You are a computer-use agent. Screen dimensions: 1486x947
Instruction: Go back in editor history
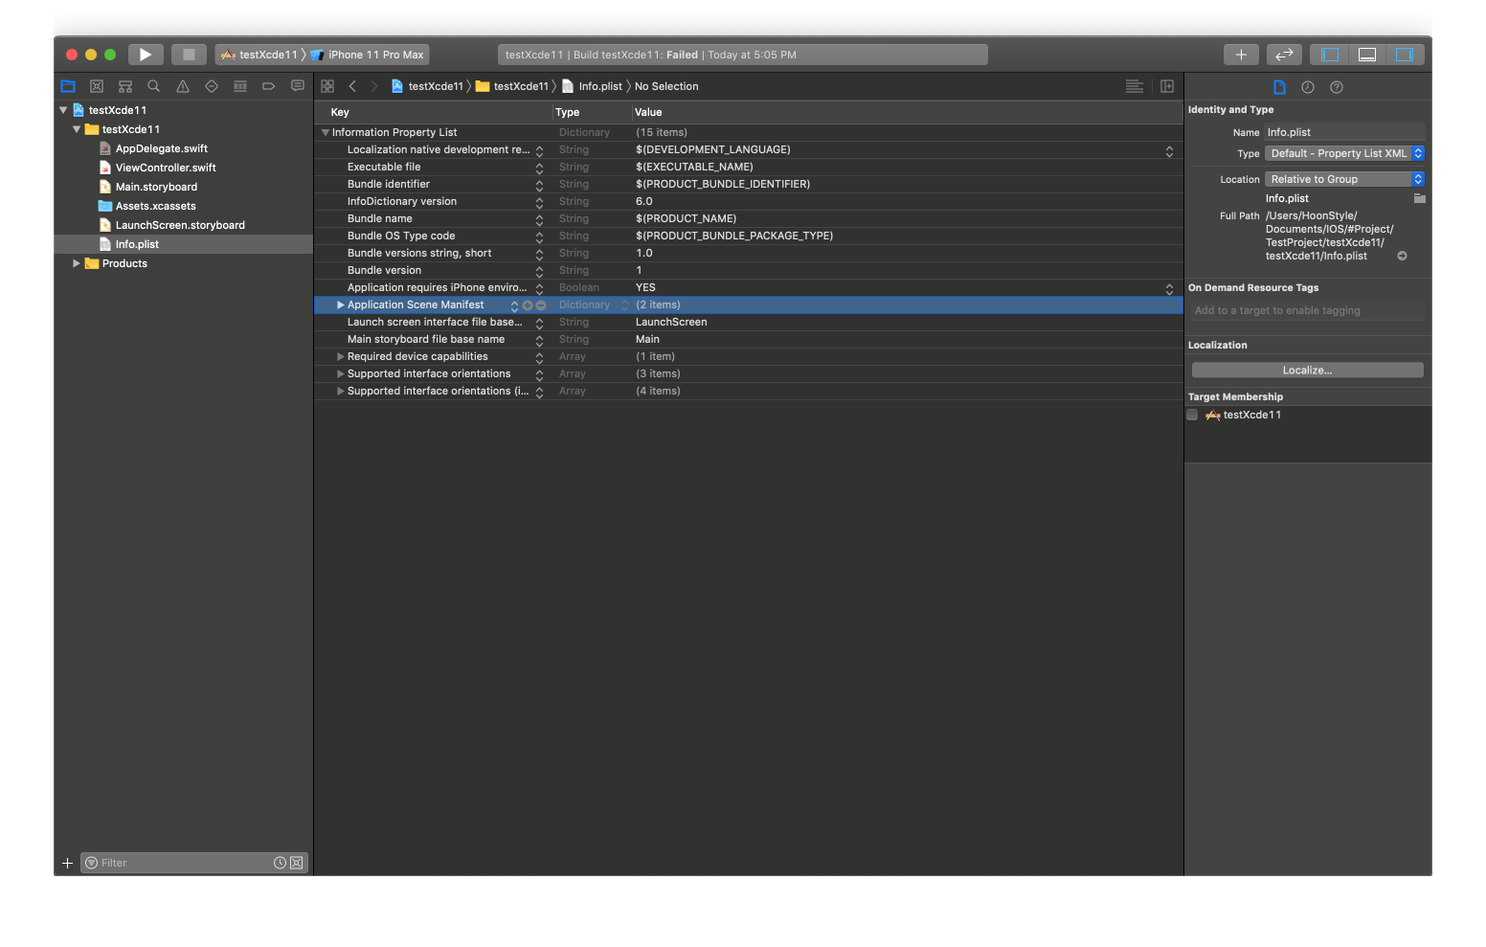click(352, 86)
